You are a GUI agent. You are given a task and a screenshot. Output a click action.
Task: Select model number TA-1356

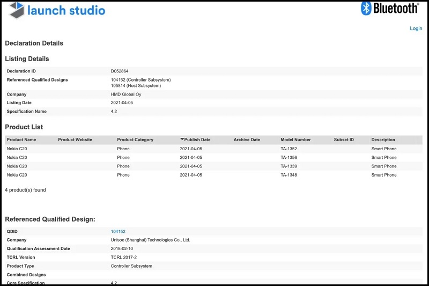[289, 158]
